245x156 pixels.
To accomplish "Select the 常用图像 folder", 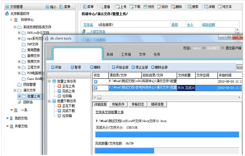I will 33,50.
